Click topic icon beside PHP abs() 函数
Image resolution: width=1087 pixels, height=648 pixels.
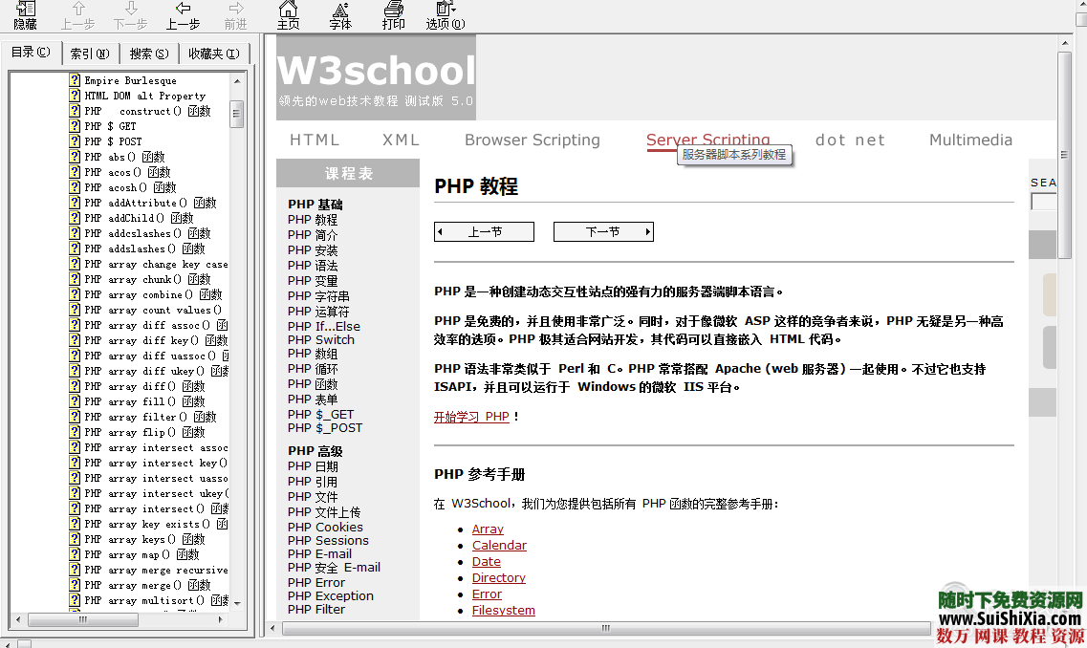pos(75,157)
